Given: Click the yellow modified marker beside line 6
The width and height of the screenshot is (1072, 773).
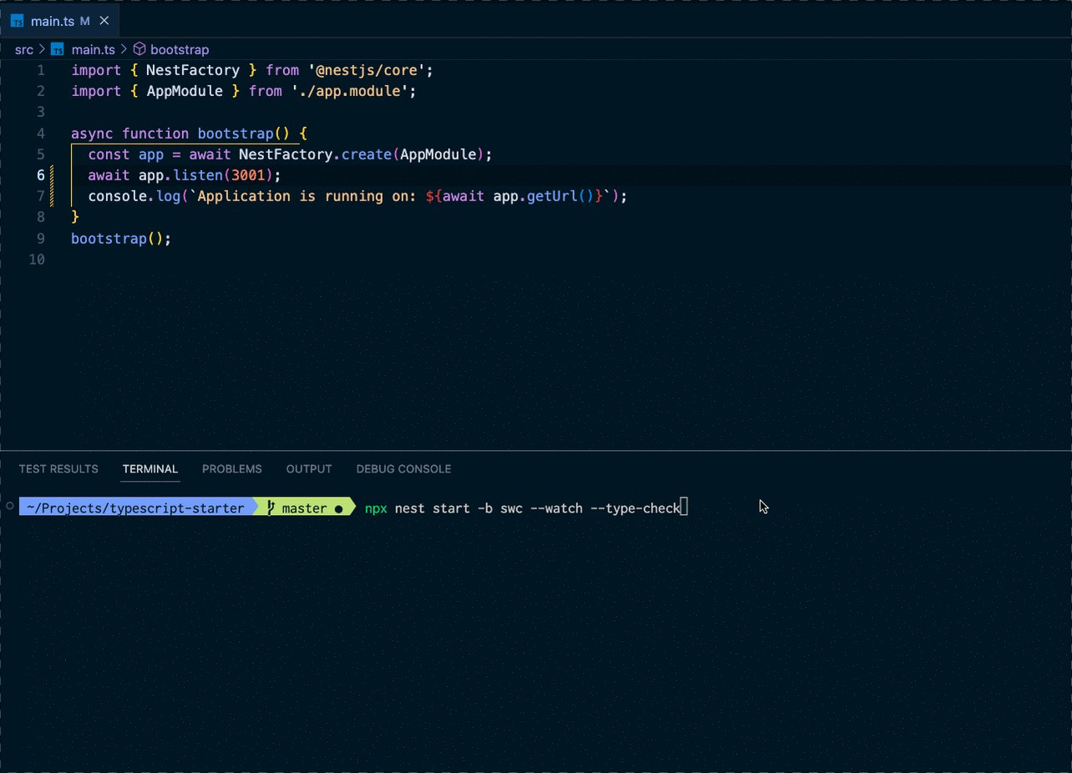Looking at the screenshot, I should tap(52, 175).
